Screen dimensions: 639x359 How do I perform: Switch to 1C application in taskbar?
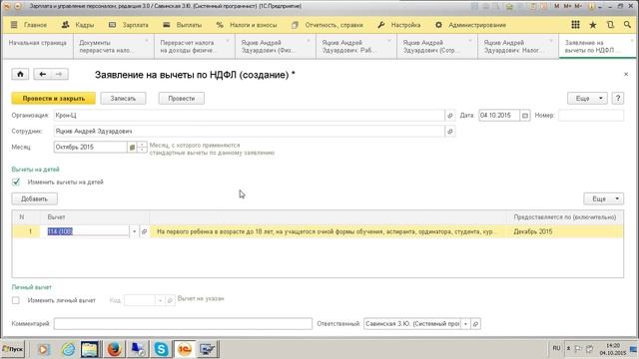[185, 349]
